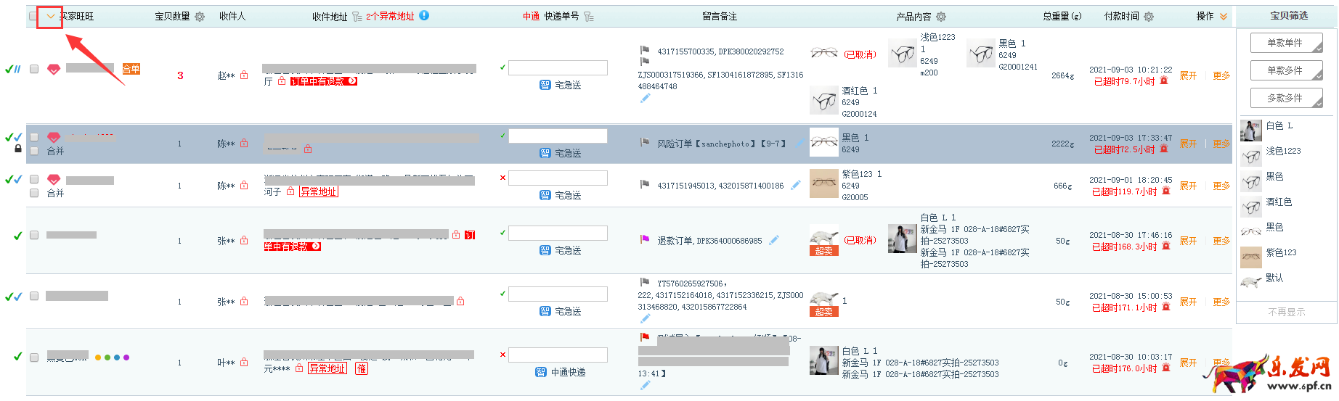Screen dimensions: 1339x401
Task: Click tracking number field for 2222g order
Action: [558, 136]
